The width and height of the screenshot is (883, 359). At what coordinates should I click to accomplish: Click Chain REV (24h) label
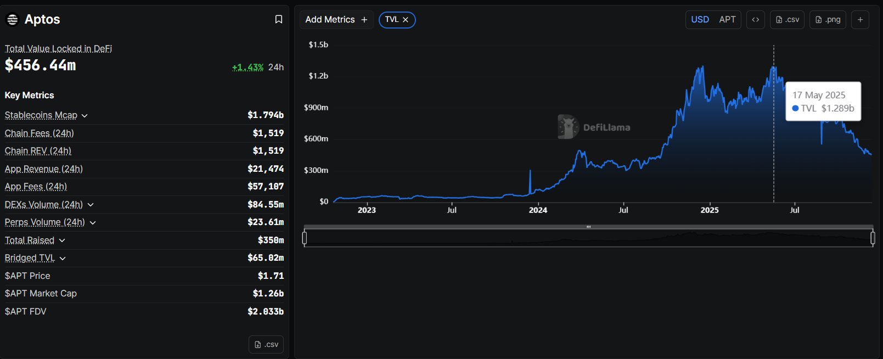tap(38, 151)
